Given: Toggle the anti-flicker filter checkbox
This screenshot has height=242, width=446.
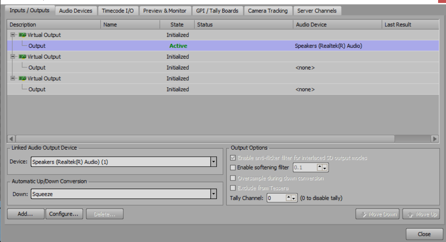Looking at the screenshot, I should coord(233,158).
